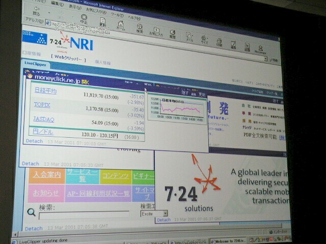Viewport: 326px width, 244px height.
Task: Click the Home icon in browser toolbar
Action: 121,25
